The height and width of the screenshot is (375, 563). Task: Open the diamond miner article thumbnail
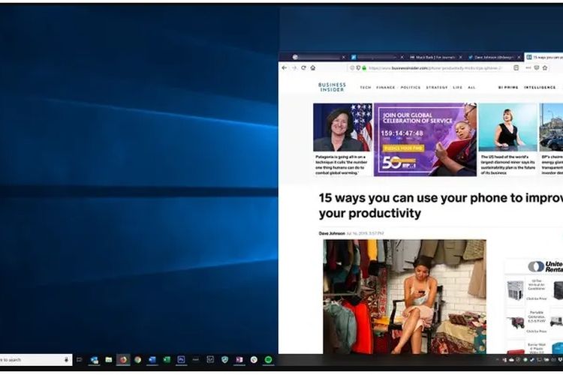(x=507, y=127)
